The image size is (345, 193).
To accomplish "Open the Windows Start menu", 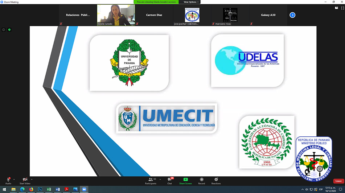I will pyautogui.click(x=4, y=189).
